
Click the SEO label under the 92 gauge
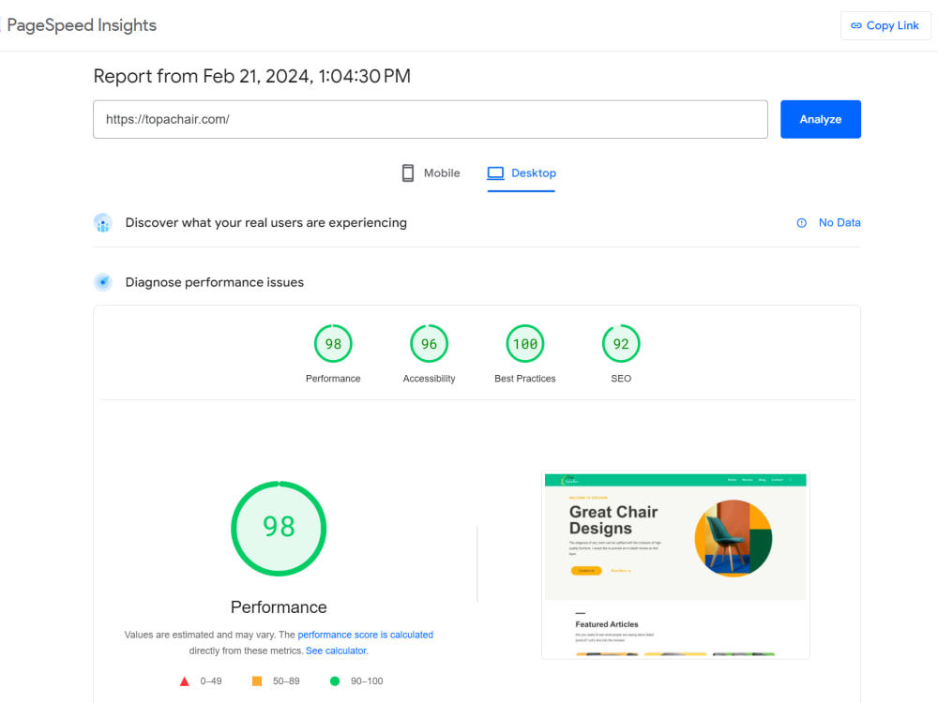pyautogui.click(x=621, y=379)
